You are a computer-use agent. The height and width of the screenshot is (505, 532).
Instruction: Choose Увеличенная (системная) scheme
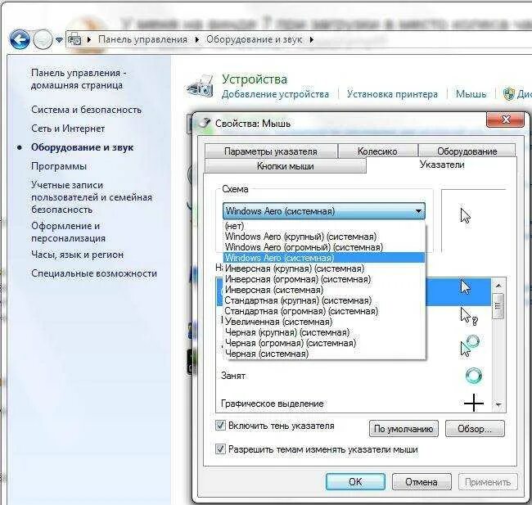(324, 322)
